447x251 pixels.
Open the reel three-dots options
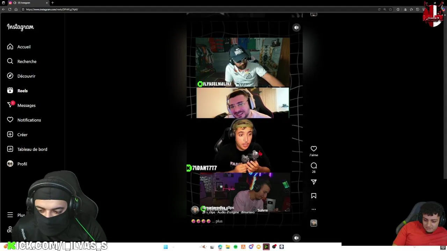(314, 210)
